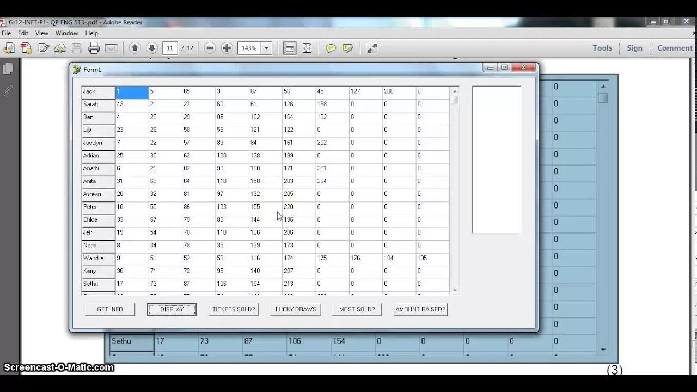This screenshot has width=697, height=392.
Task: Click the fit width scrolling mode icon
Action: 290,48
